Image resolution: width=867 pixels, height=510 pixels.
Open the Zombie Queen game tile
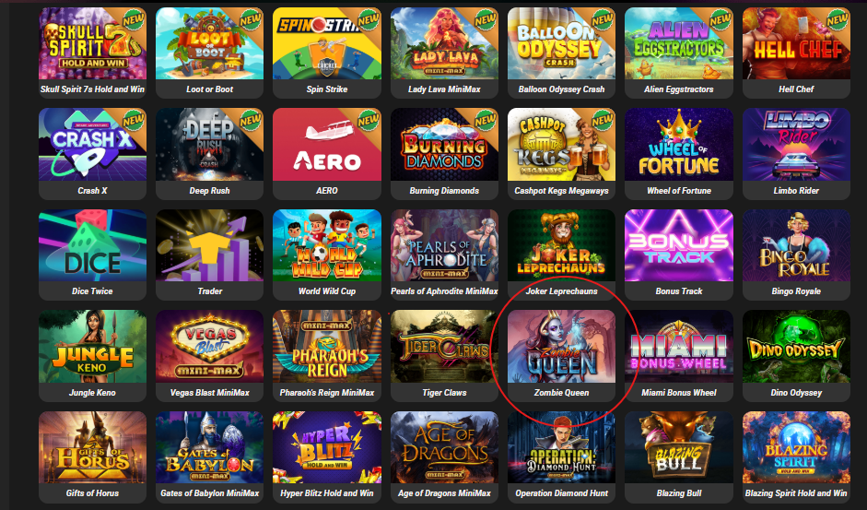pyautogui.click(x=561, y=355)
